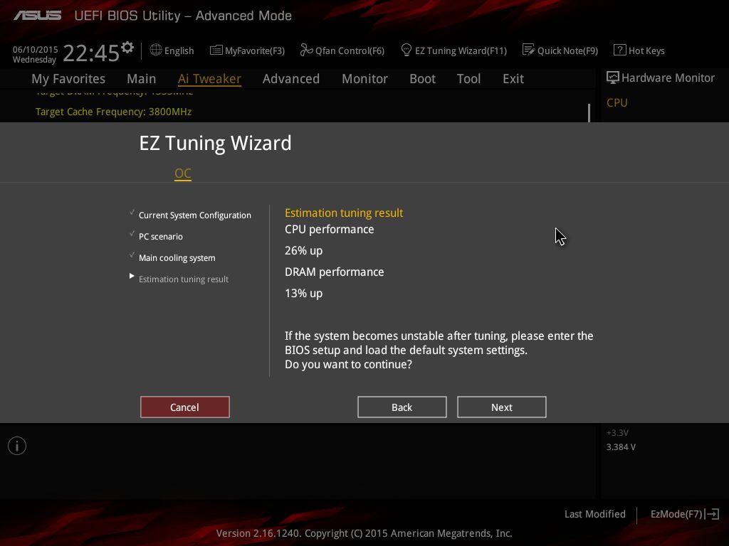Select the Ai Tweaker tab
This screenshot has width=729, height=546.
coord(209,79)
